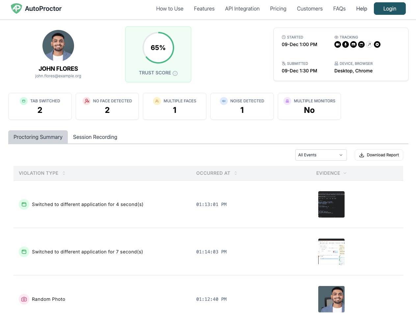Open the How to Use page
Viewport: 416px width, 313px height.
(170, 9)
